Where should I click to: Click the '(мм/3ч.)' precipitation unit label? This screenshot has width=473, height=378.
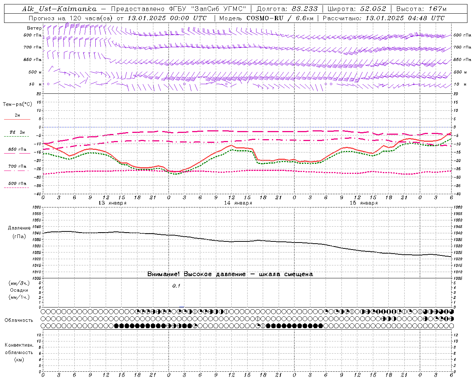coord(19,283)
